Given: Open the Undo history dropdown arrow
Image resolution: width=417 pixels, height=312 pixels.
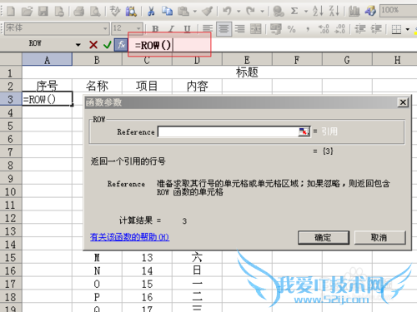Looking at the screenshot, I should click(x=239, y=12).
